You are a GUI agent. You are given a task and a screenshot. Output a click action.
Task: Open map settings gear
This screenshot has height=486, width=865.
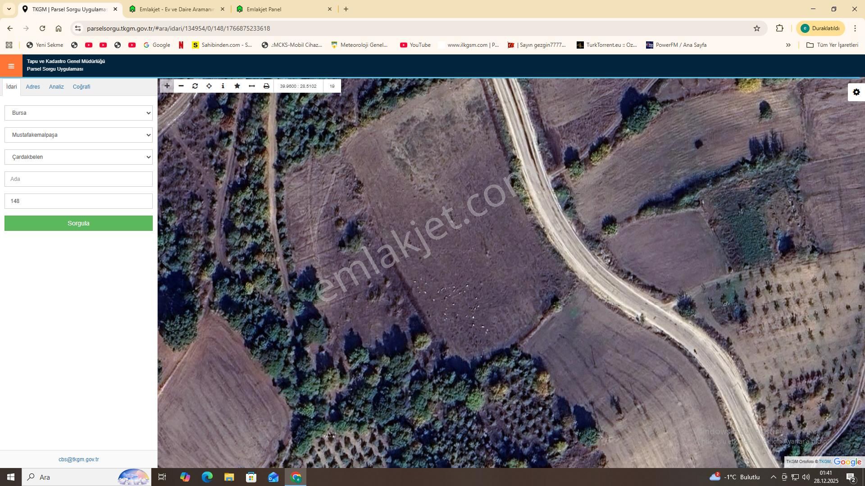[856, 92]
